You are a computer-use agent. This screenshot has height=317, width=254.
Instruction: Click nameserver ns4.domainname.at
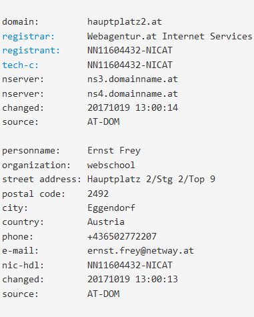133,93
